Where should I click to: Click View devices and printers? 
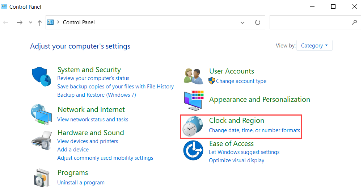click(x=88, y=141)
